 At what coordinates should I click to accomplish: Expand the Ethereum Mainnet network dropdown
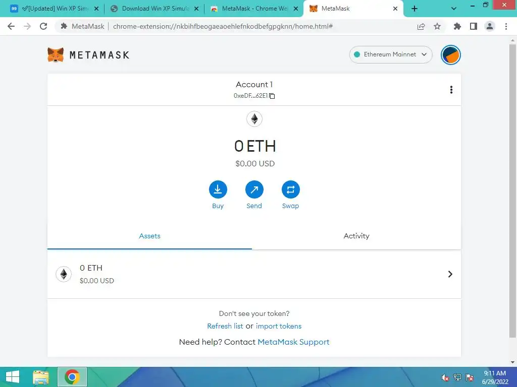[391, 54]
